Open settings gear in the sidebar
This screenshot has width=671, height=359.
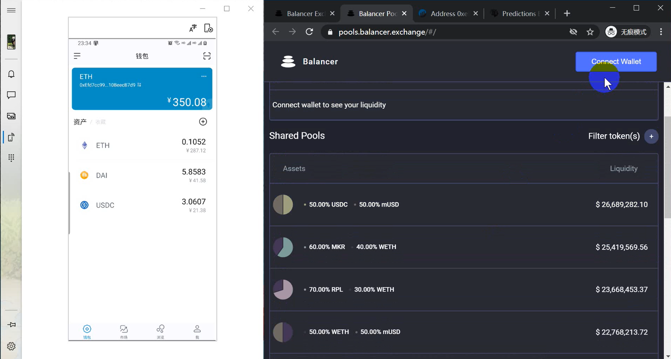[x=11, y=346]
